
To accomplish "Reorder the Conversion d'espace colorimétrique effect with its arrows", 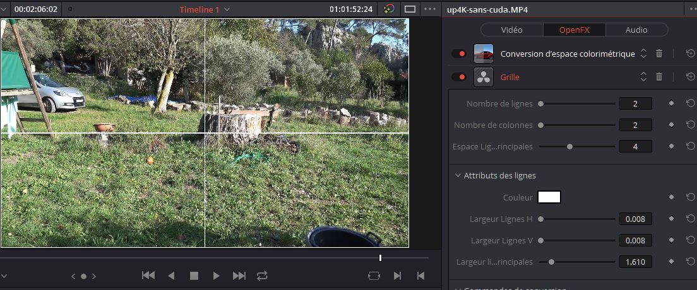I will click(643, 54).
